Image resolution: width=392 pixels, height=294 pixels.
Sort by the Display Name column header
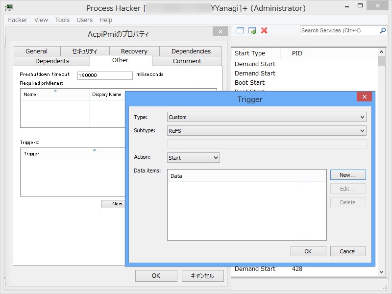107,95
